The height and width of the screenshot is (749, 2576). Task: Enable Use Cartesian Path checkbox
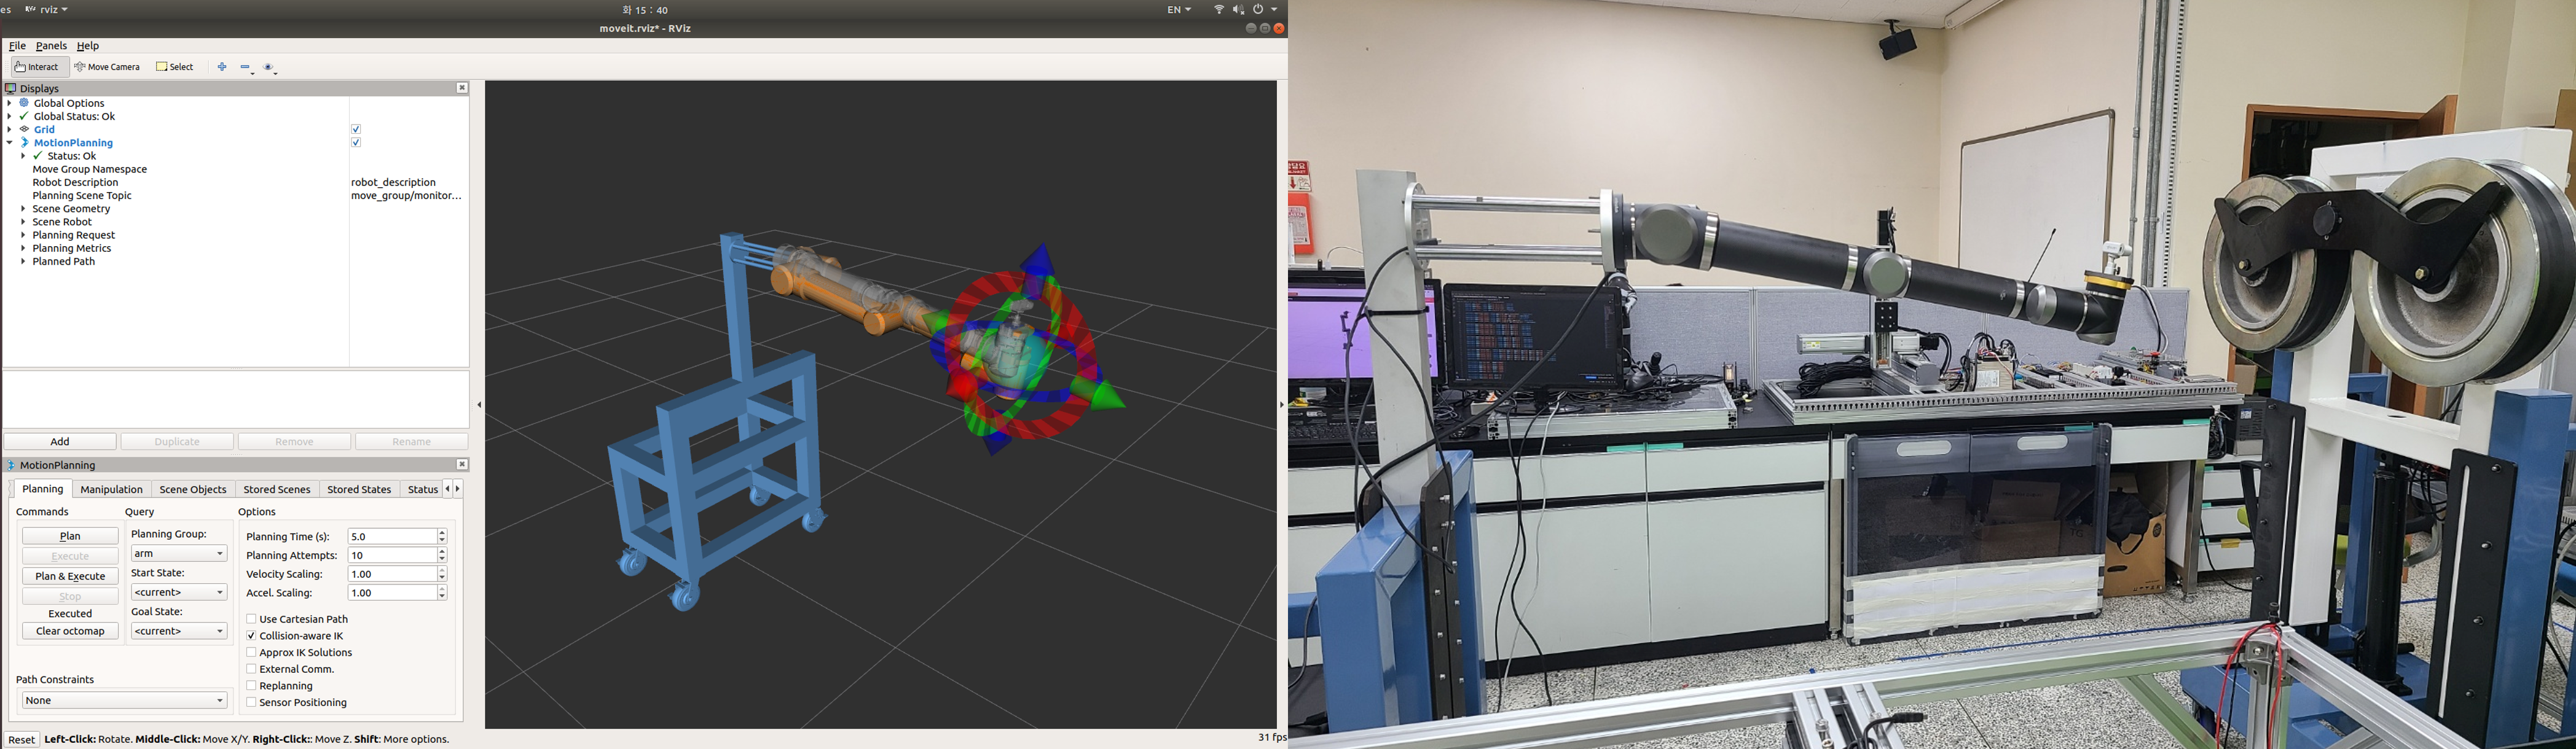[251, 619]
